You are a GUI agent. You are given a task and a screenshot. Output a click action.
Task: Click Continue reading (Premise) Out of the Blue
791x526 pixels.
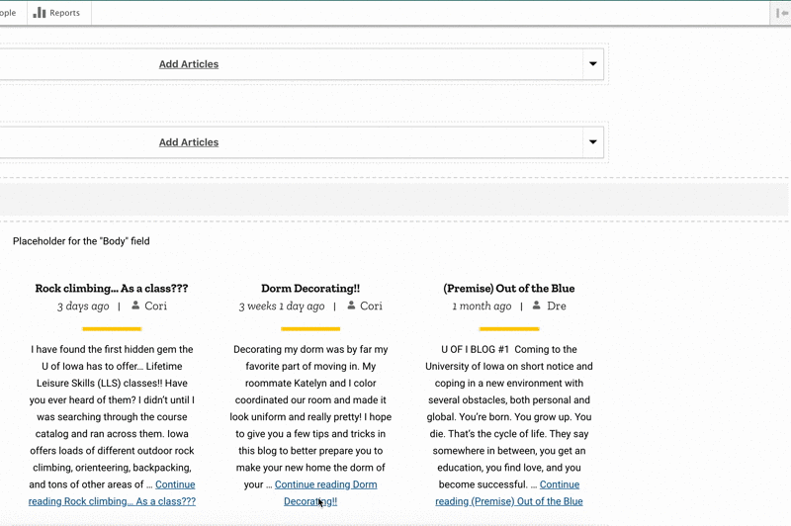508,492
